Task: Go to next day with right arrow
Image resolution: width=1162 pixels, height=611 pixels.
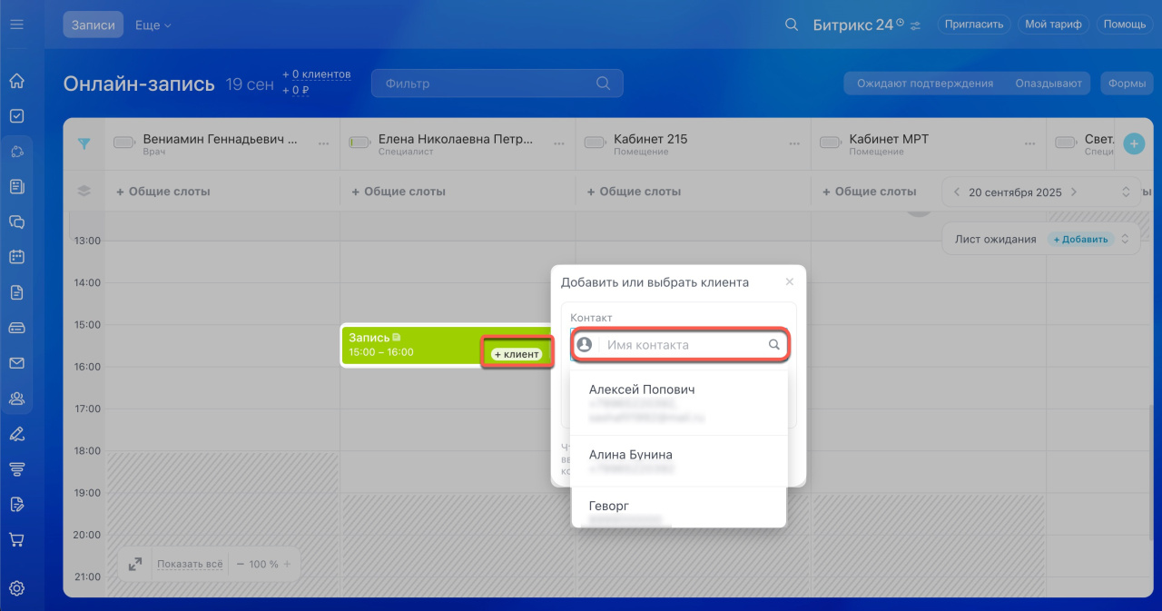Action: click(x=1074, y=192)
